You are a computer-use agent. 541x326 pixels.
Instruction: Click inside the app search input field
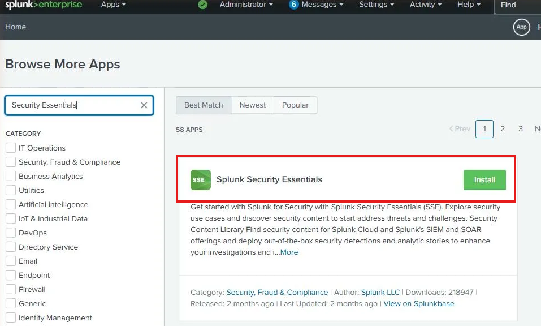[73, 105]
